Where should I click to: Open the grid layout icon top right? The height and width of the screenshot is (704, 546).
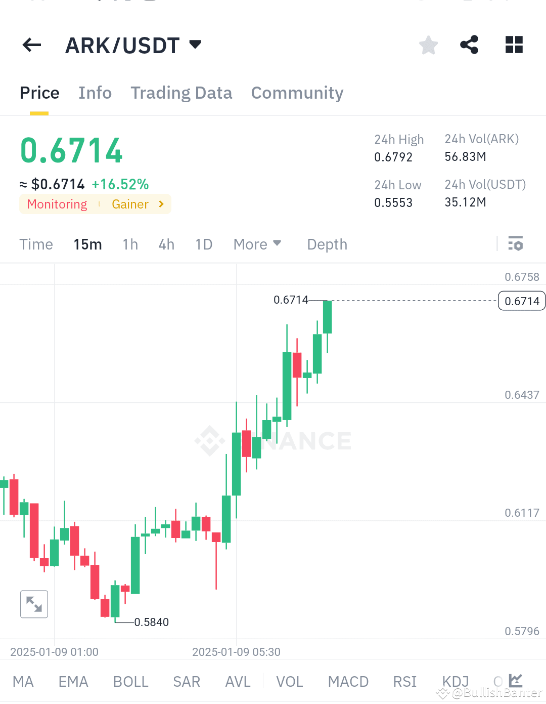(514, 45)
